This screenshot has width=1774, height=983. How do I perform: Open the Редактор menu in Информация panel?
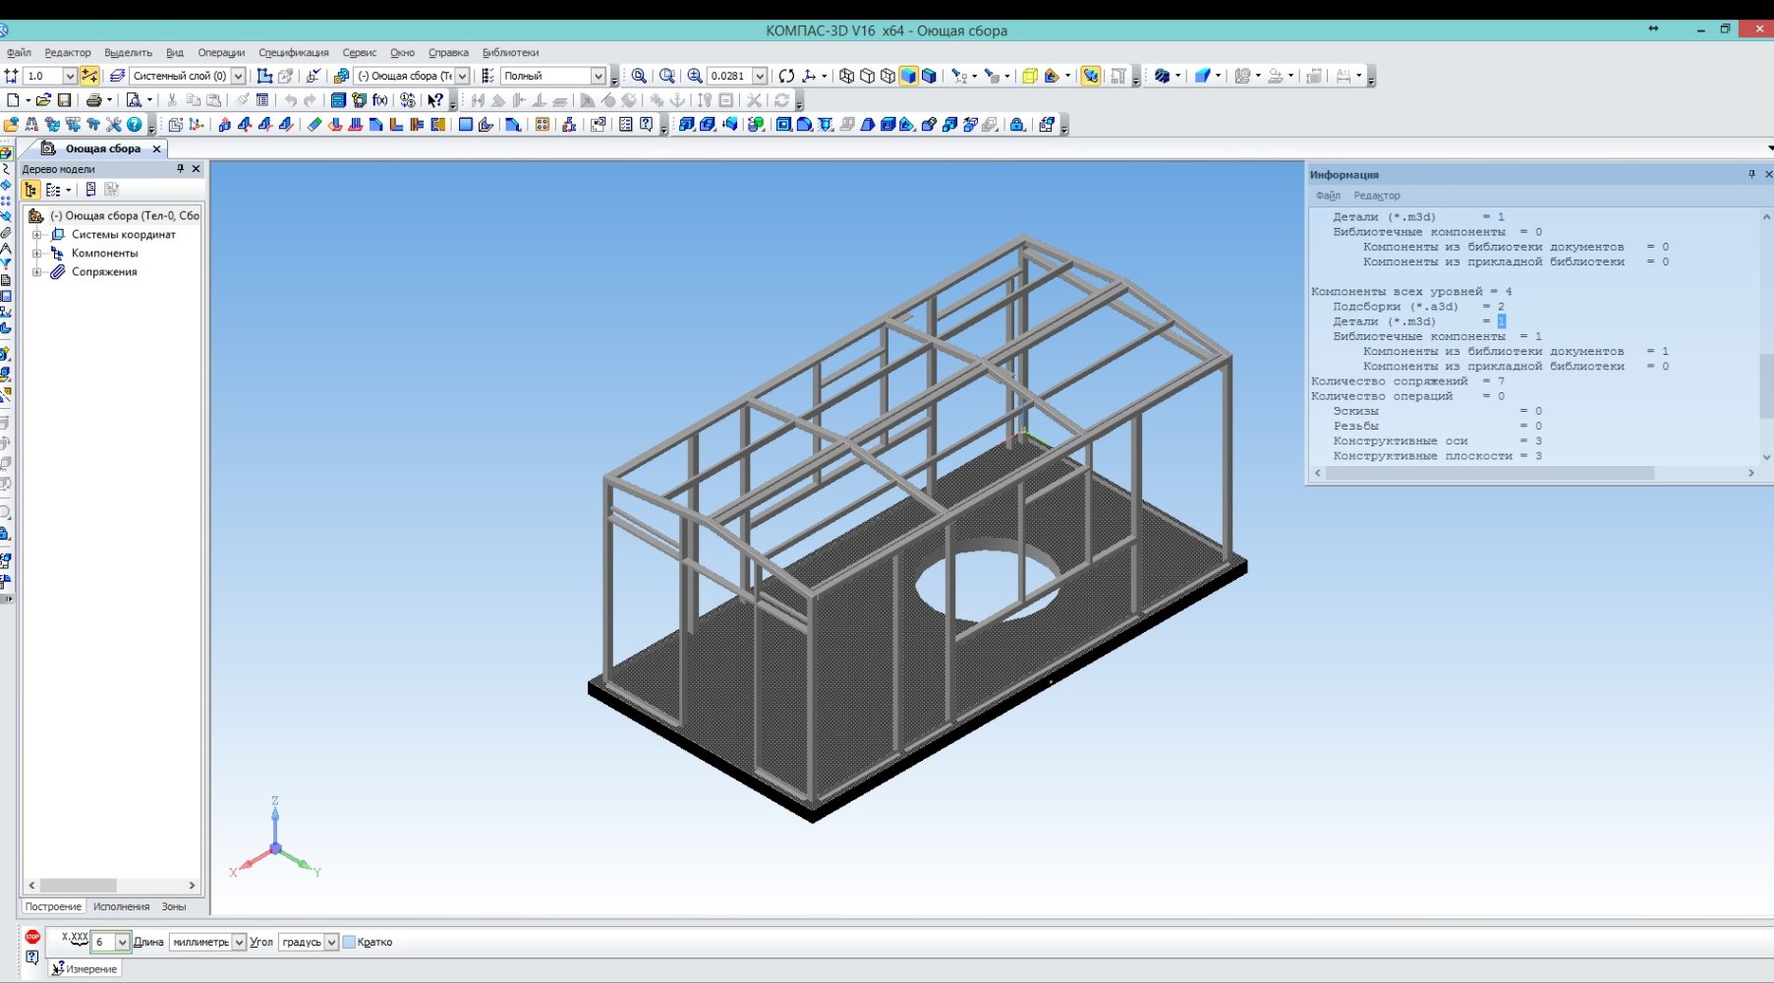[x=1376, y=196]
